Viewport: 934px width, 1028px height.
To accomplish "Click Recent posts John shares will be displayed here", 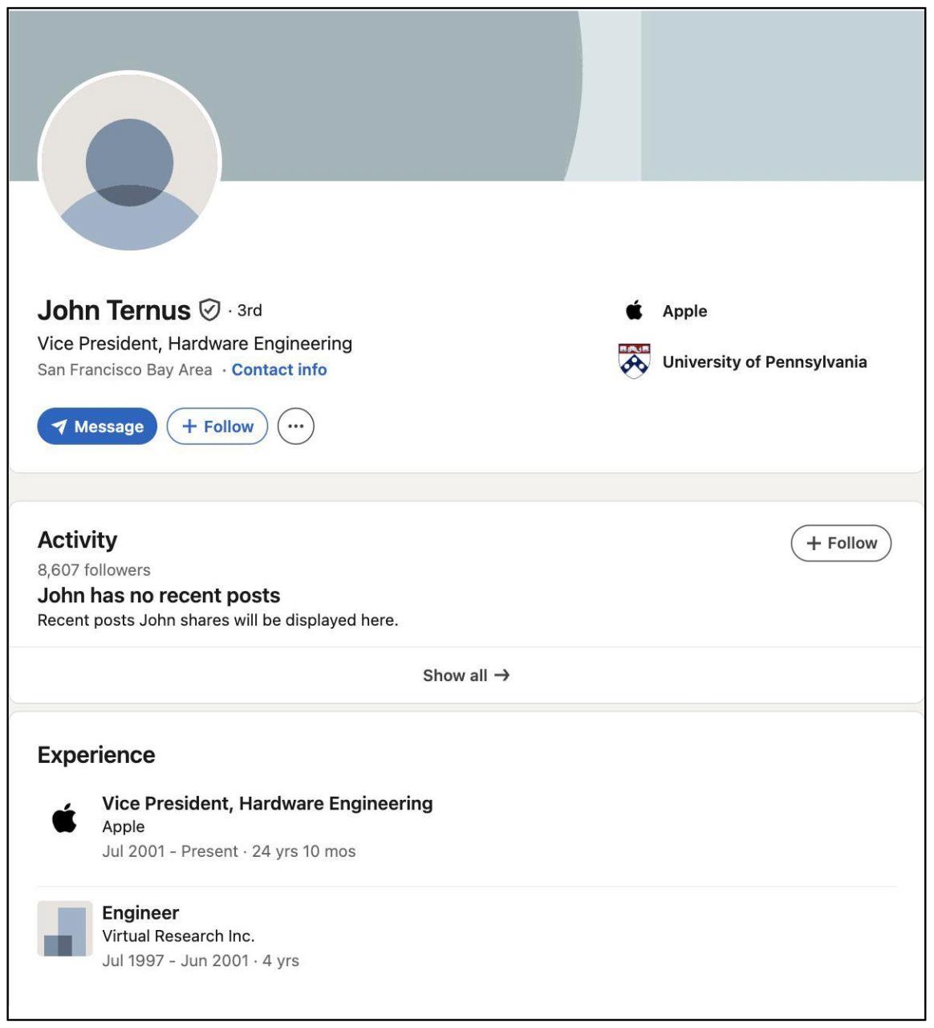I will pos(217,620).
